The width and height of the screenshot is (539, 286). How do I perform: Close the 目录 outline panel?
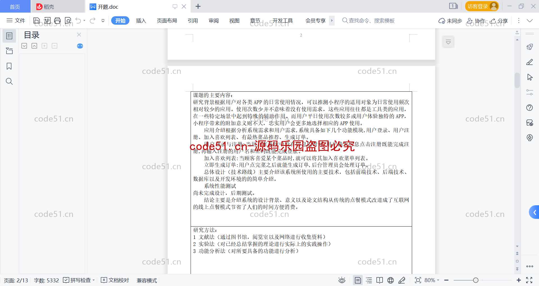pyautogui.click(x=79, y=35)
